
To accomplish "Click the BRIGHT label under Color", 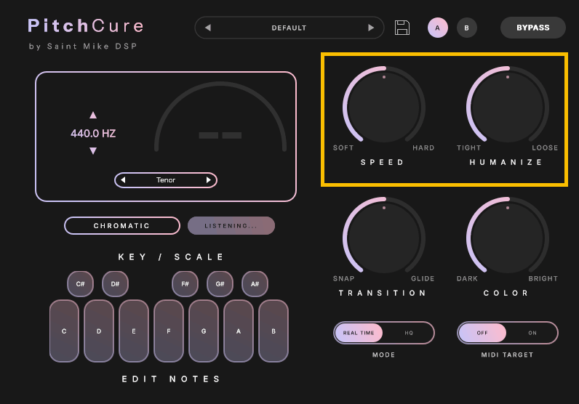I will point(543,278).
